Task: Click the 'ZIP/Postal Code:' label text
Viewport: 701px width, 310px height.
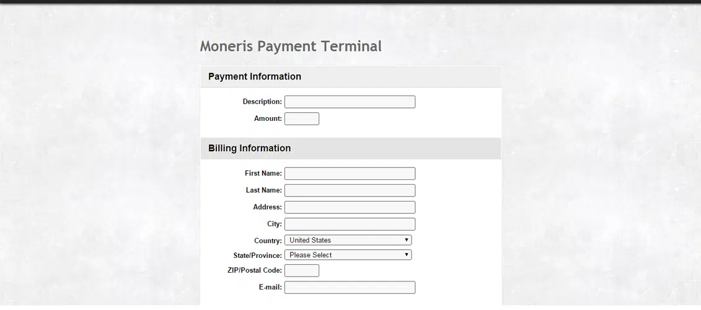Action: [255, 270]
